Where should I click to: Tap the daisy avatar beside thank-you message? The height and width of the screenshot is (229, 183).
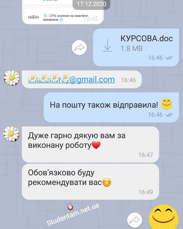[x=11, y=134]
